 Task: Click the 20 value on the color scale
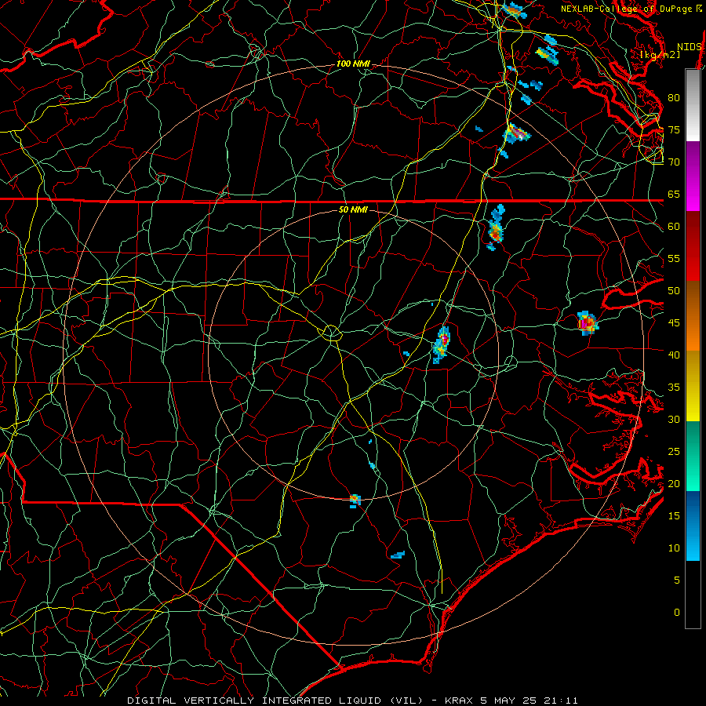pyautogui.click(x=674, y=483)
